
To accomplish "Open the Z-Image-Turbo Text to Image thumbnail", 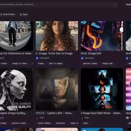I will [57, 36].
